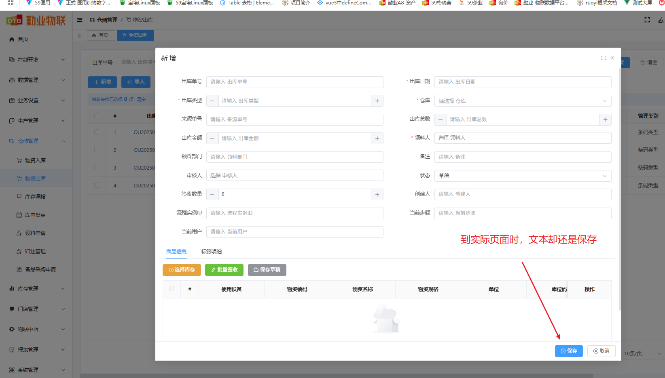
Task: Check row 2 checkbox in background list
Action: [97, 150]
